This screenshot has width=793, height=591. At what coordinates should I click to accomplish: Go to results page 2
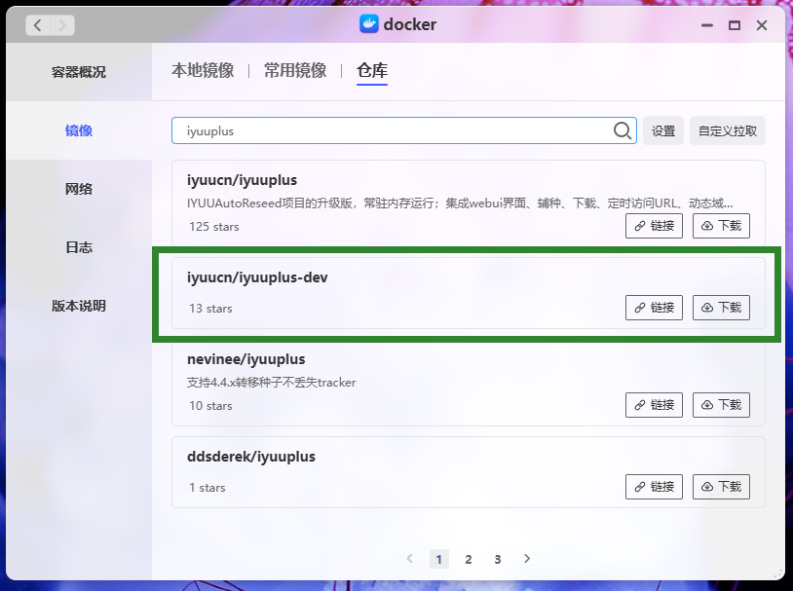[469, 559]
